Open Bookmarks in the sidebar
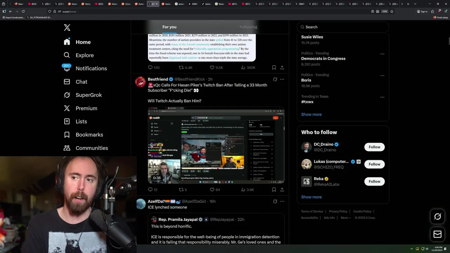 pyautogui.click(x=83, y=135)
